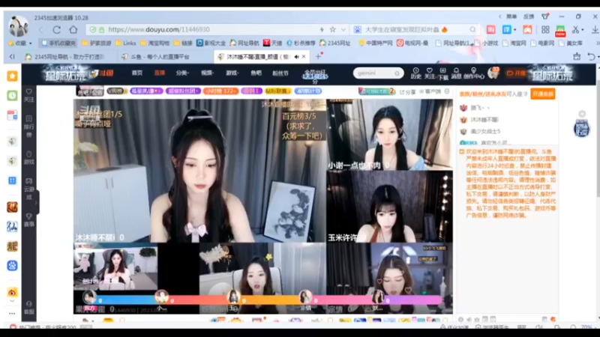Open the scissors screenshot tool
This screenshot has height=337, width=600.
coord(575,29)
